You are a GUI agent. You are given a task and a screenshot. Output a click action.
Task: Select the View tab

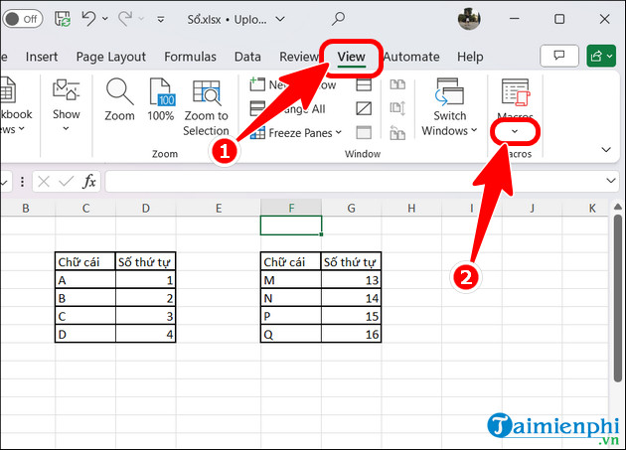352,57
